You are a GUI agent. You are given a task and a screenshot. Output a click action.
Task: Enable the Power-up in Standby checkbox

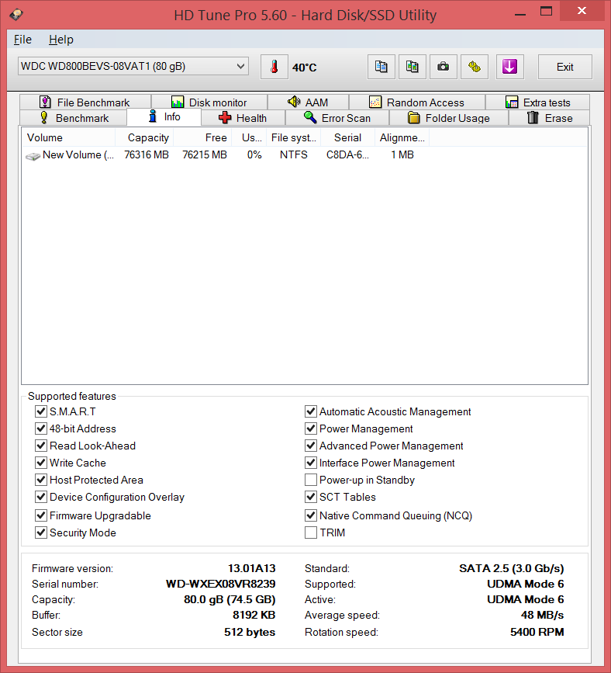click(311, 480)
